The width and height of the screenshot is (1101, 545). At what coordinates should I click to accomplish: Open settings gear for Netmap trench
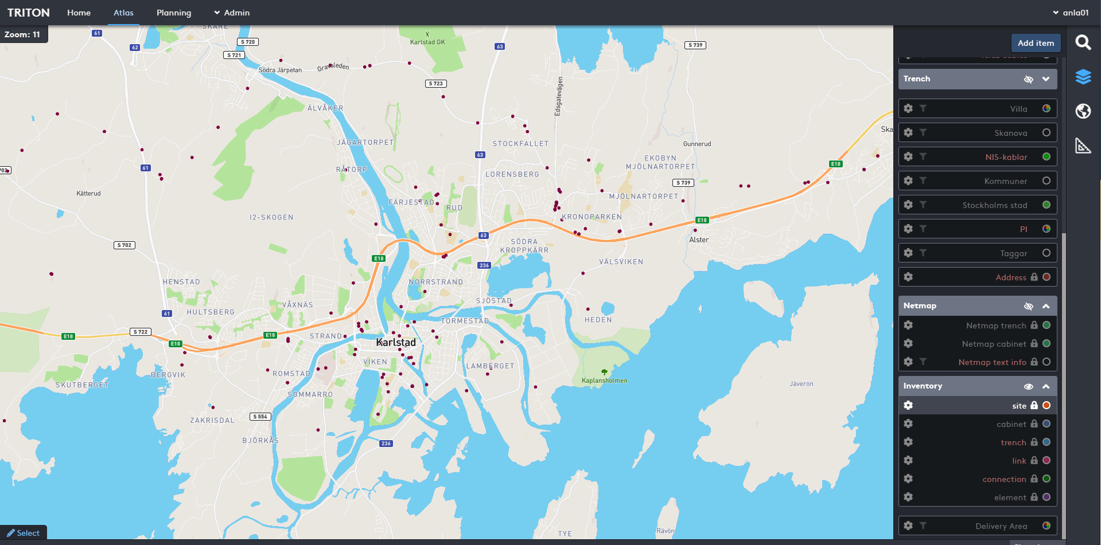click(908, 325)
